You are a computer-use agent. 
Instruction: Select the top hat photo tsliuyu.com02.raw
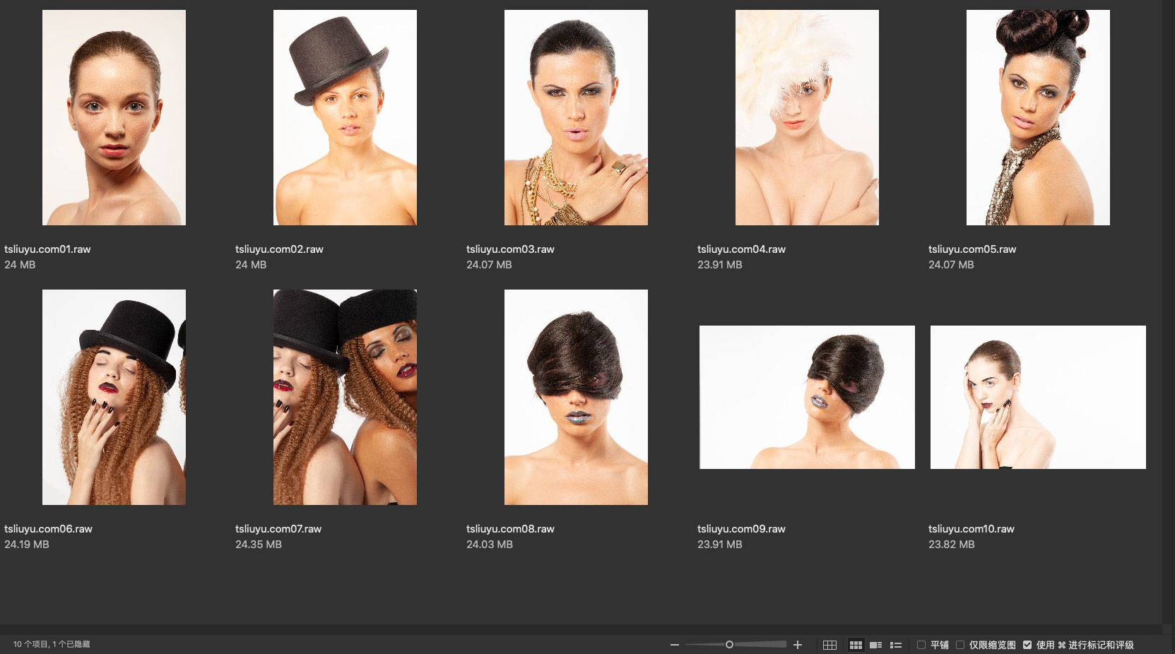(345, 117)
